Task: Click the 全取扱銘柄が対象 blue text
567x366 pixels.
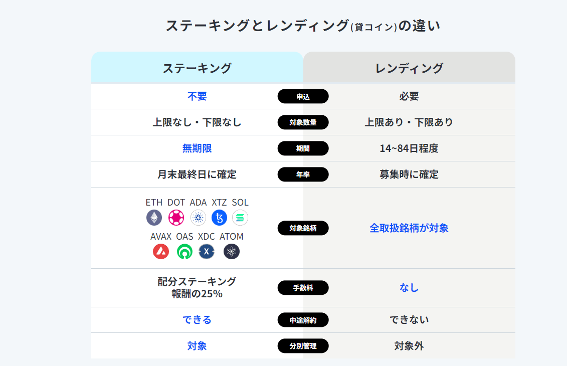Action: (409, 228)
